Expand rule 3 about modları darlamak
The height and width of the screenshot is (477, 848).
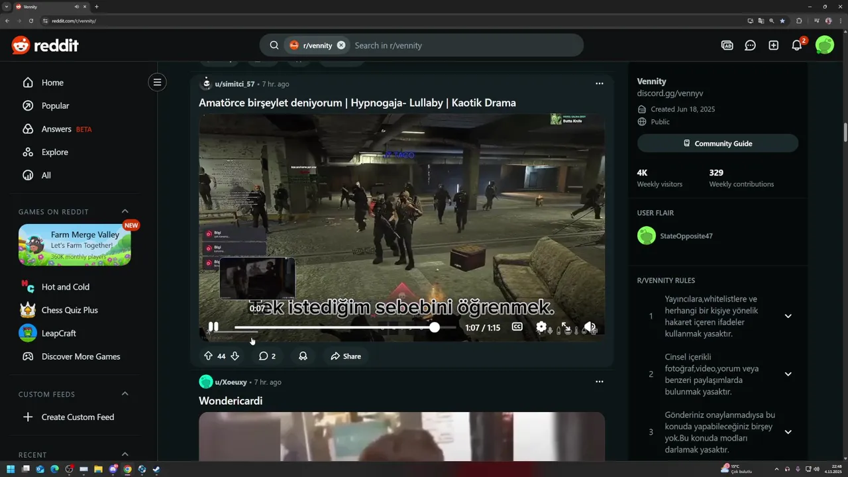788,432
